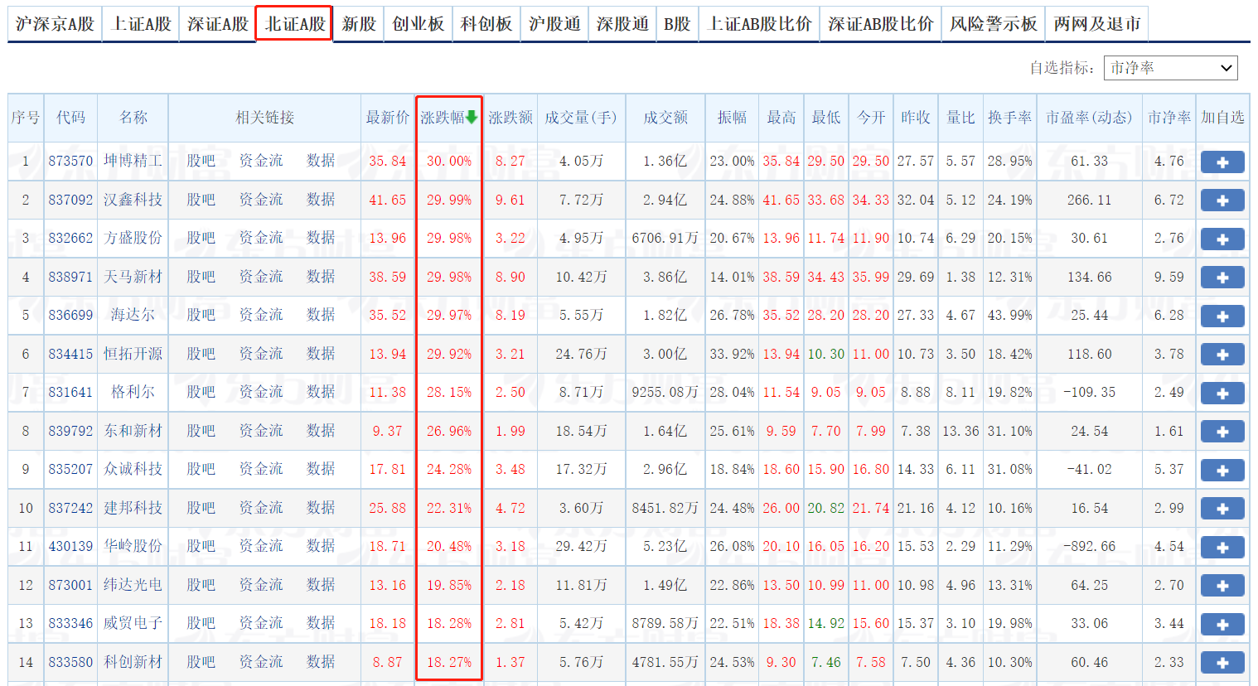Open the 东和新材 stock name link
This screenshot has width=1258, height=686.
coord(133,431)
